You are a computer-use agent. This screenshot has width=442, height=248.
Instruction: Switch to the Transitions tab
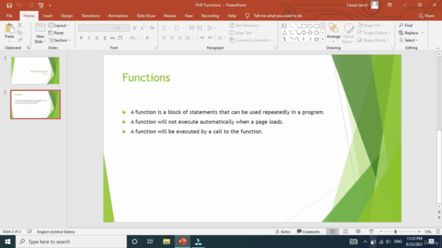[x=90, y=16]
